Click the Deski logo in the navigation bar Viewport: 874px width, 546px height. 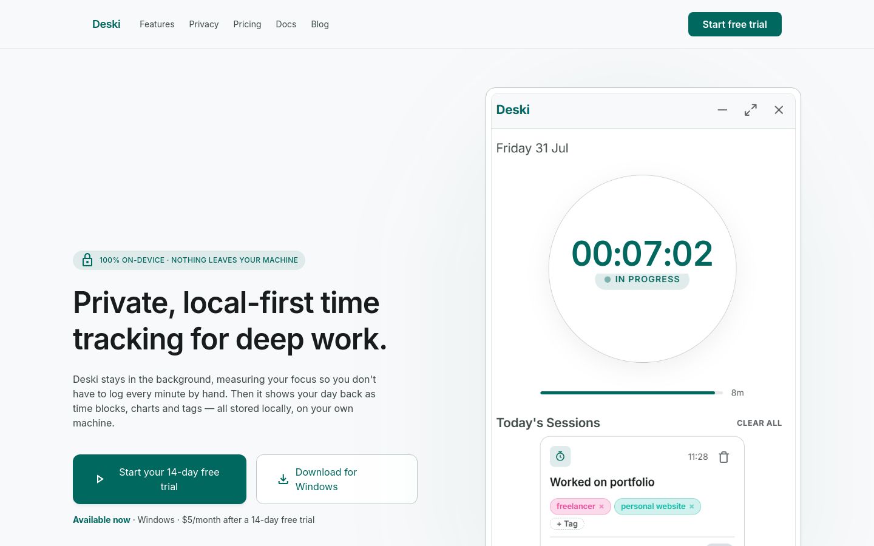point(106,24)
